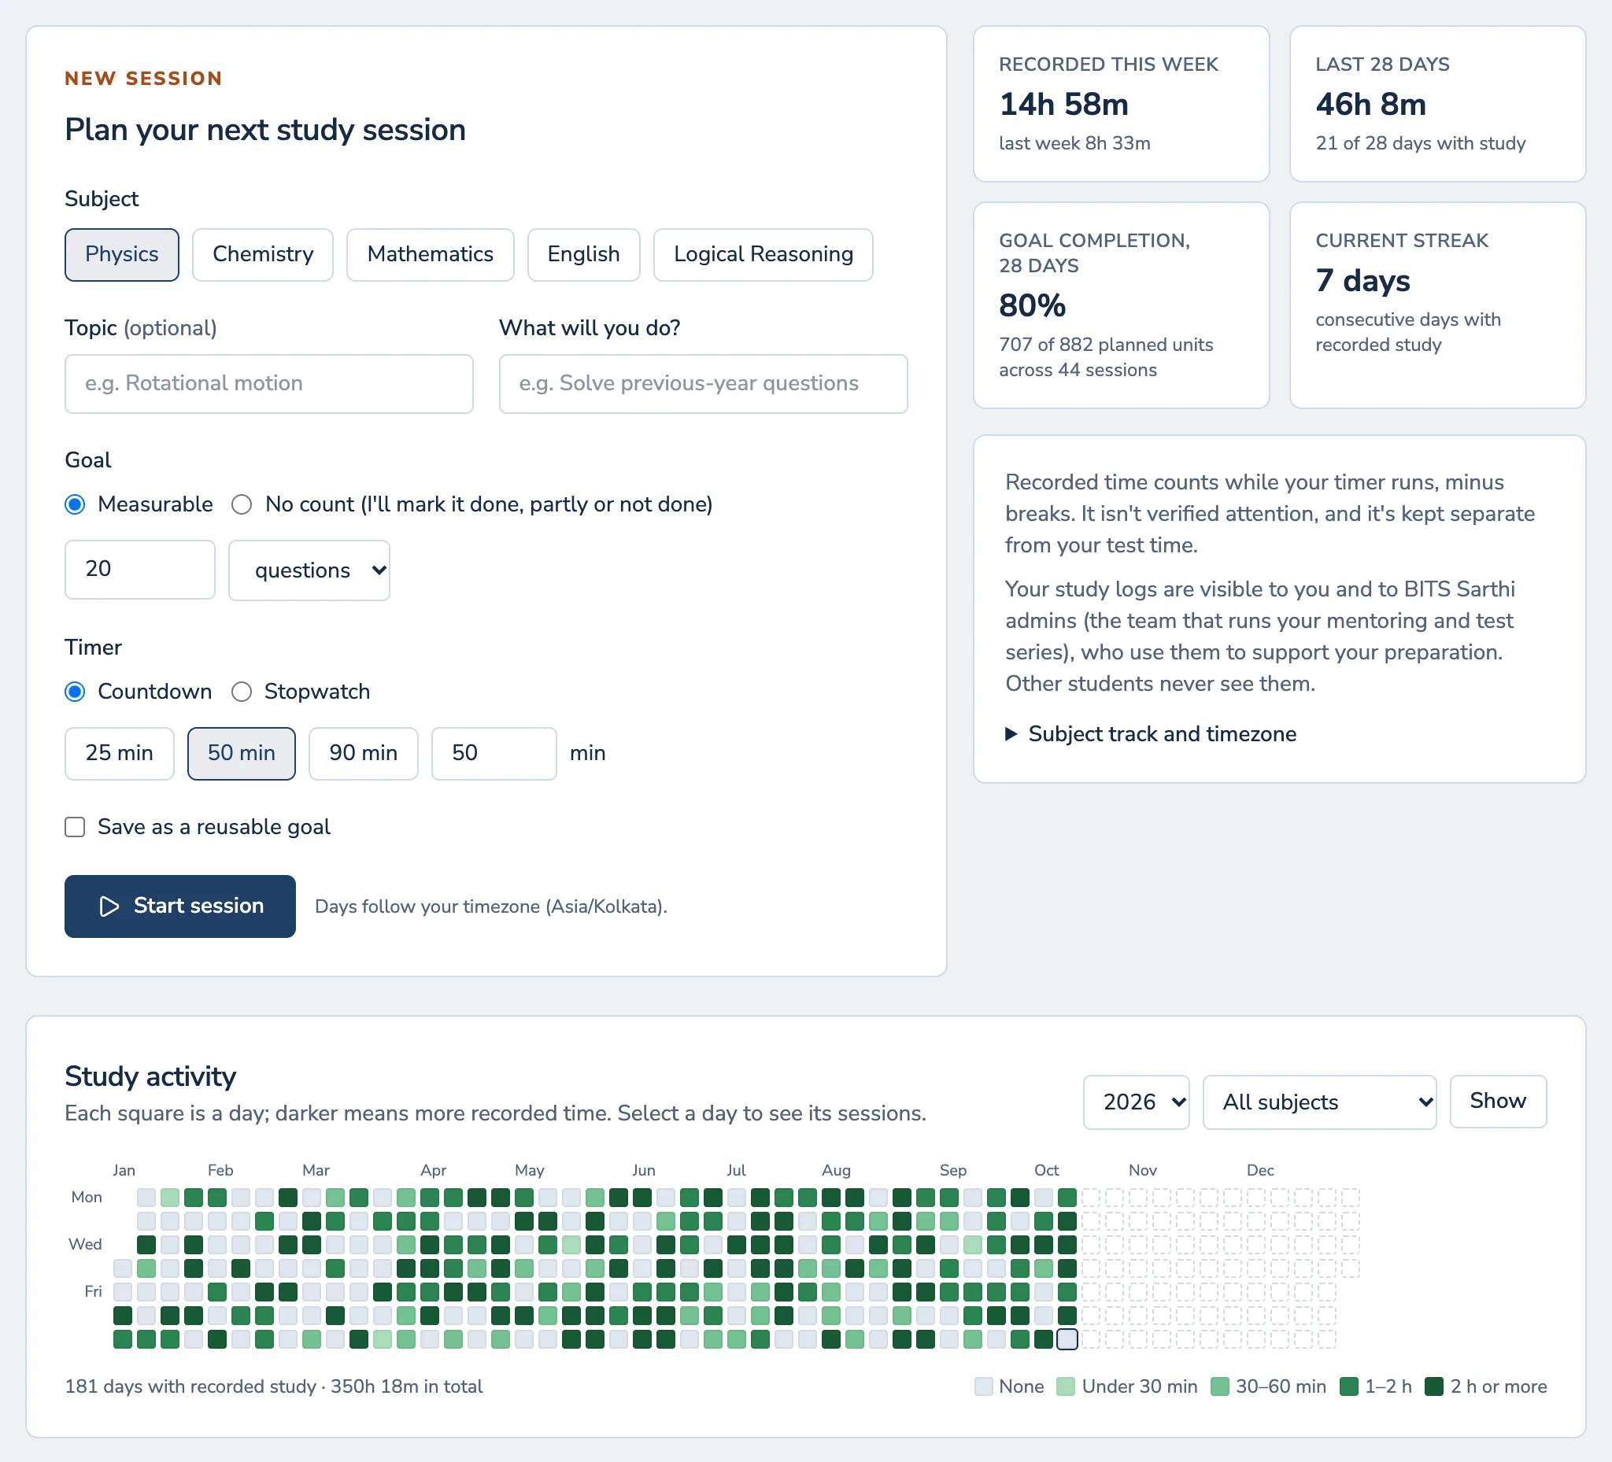Image resolution: width=1612 pixels, height=1462 pixels.
Task: Click the Under 30 min legend swatch
Action: click(x=1066, y=1386)
